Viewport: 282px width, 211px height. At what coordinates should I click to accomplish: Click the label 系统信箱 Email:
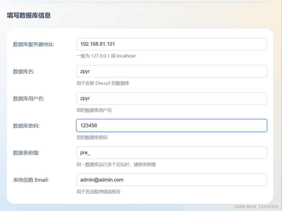[31, 180]
